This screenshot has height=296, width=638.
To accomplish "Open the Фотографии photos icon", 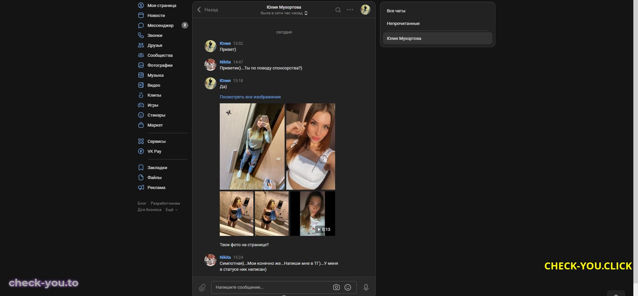I will point(141,65).
